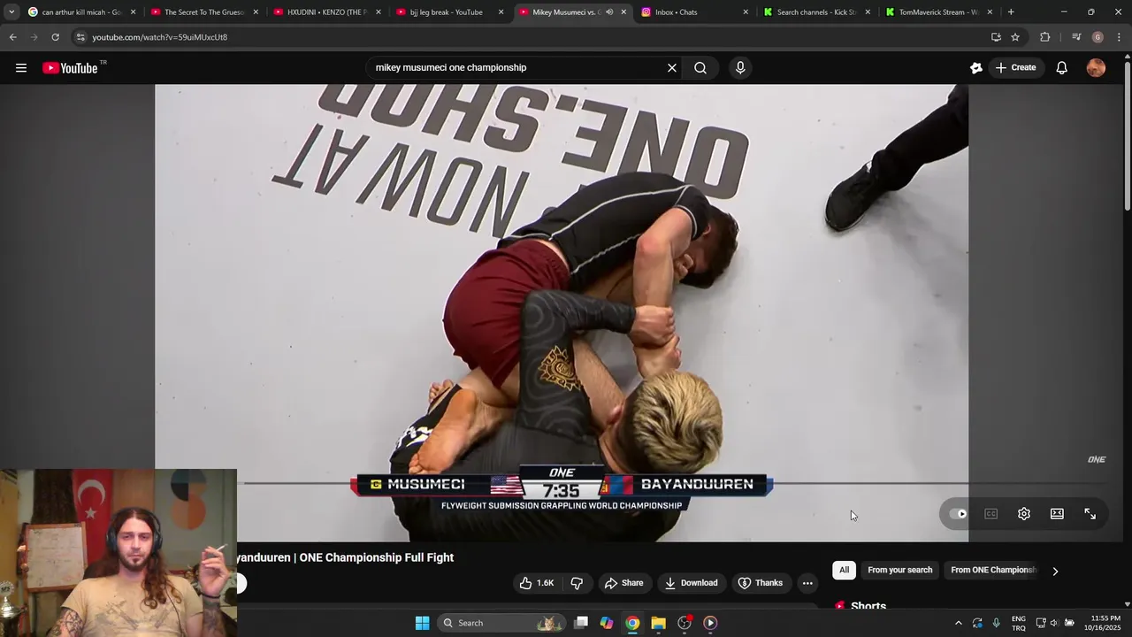This screenshot has width=1132, height=637.
Task: Reload the YouTube page
Action: click(55, 37)
